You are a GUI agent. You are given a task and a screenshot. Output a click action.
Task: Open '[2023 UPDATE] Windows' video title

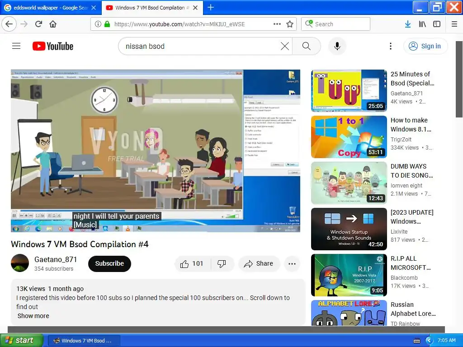point(412,217)
